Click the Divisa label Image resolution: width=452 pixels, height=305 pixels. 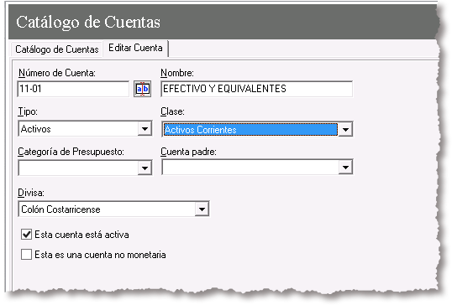tap(31, 193)
